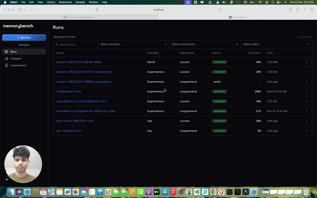Open run supermemory-locomo-20251223-x5cf

pyautogui.click(x=81, y=101)
